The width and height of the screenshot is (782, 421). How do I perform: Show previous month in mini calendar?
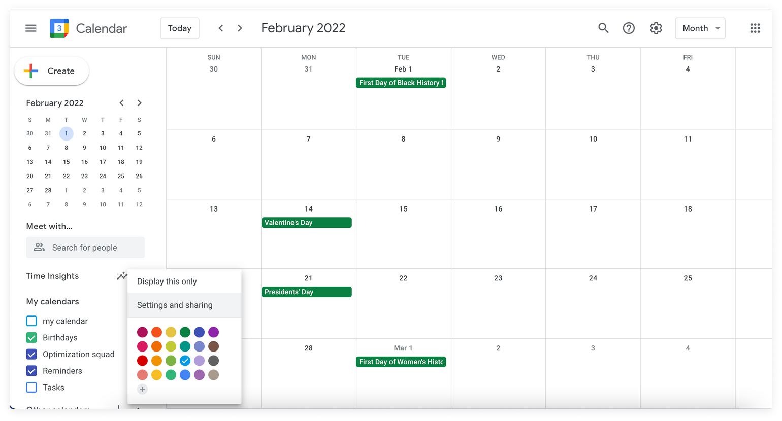(121, 103)
